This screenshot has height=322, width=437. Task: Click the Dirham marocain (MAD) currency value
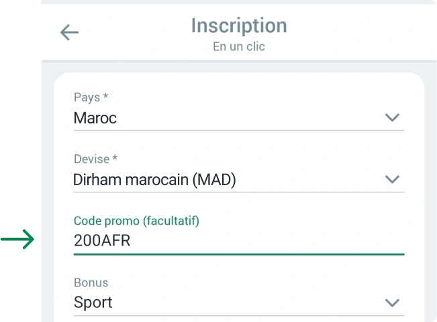(154, 180)
